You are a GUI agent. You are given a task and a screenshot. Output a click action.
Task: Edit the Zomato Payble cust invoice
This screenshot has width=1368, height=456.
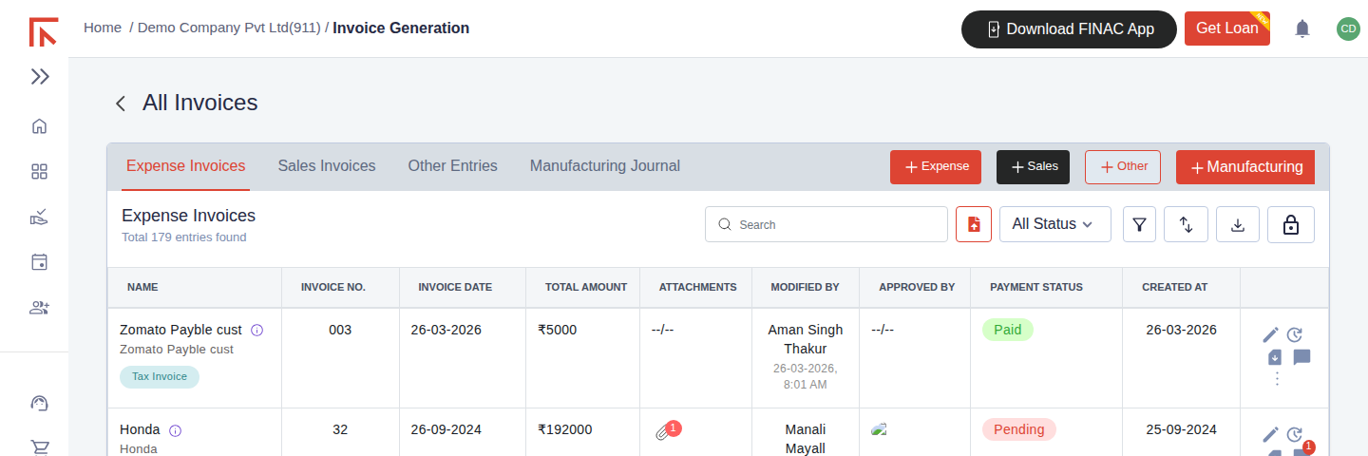pyautogui.click(x=1270, y=334)
